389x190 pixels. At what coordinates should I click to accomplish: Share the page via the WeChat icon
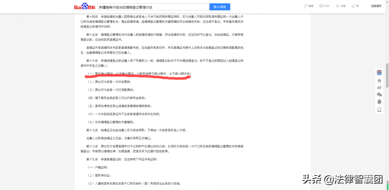(379, 95)
